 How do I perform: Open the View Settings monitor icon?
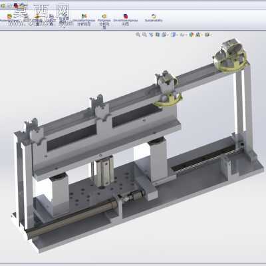tap(207, 35)
